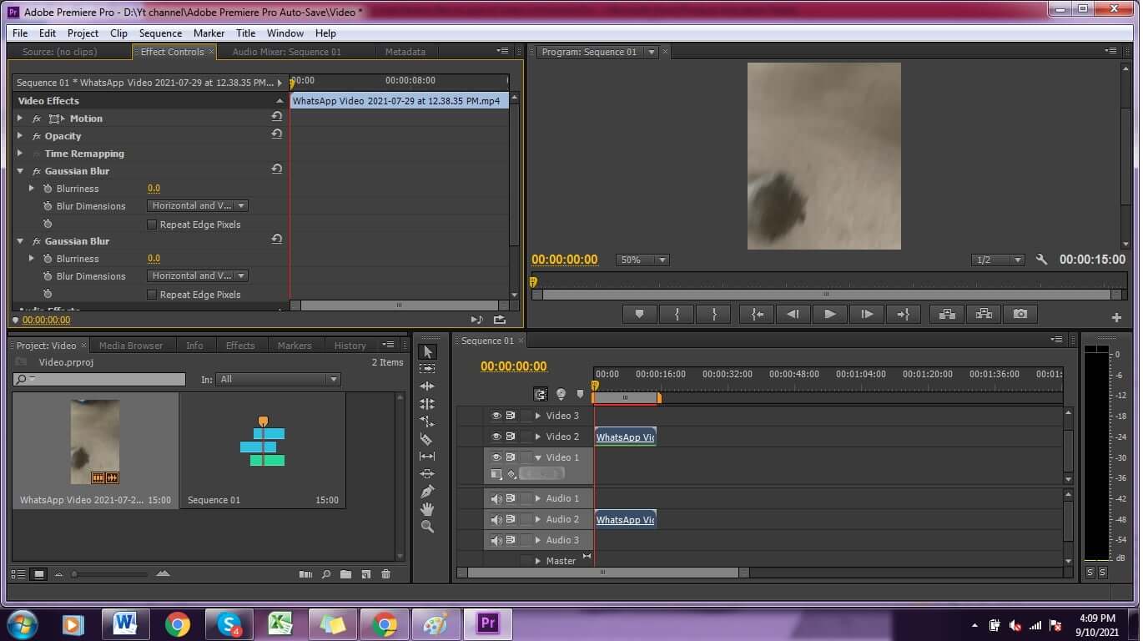
Task: Open second Blur Dimensions dropdown
Action: tap(198, 275)
